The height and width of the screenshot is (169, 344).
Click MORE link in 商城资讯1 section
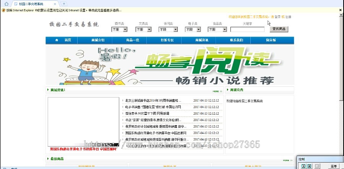(x=217, y=91)
